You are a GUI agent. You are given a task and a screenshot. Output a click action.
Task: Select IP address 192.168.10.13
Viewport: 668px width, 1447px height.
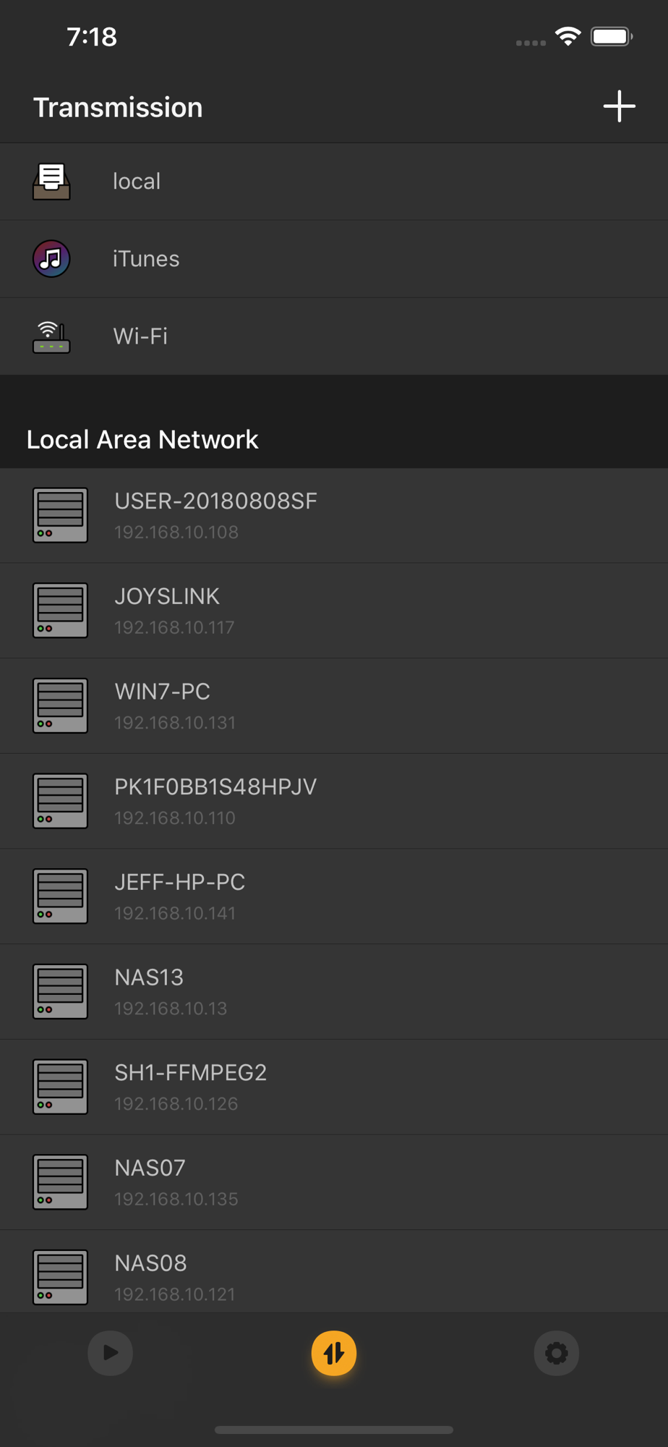tap(171, 1009)
